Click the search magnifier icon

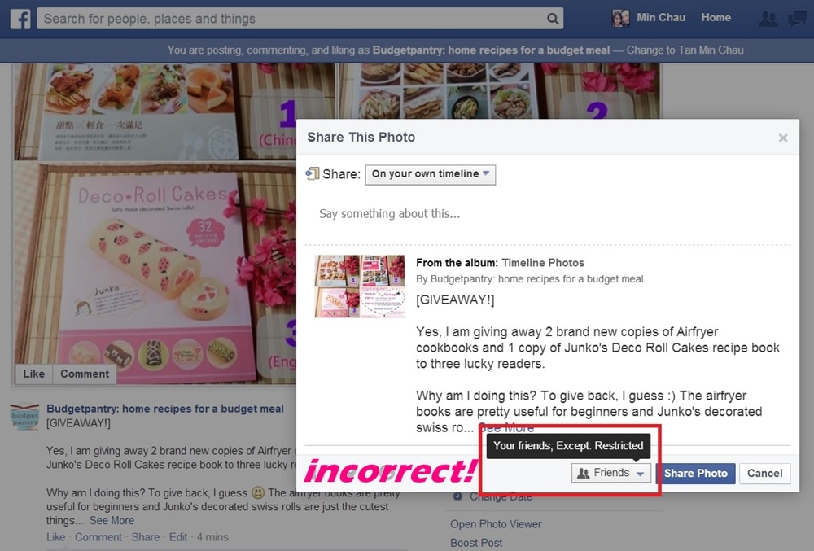click(553, 20)
